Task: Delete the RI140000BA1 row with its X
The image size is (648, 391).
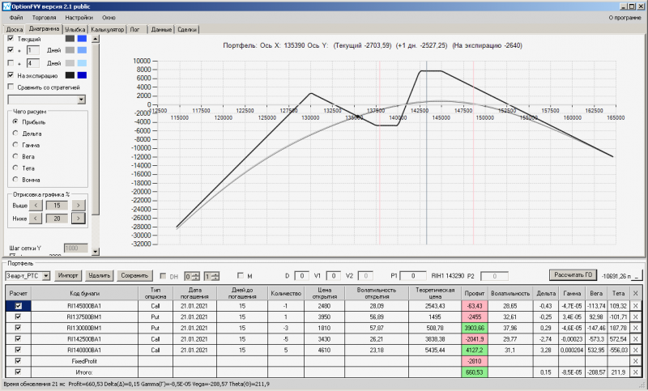Action: point(635,351)
